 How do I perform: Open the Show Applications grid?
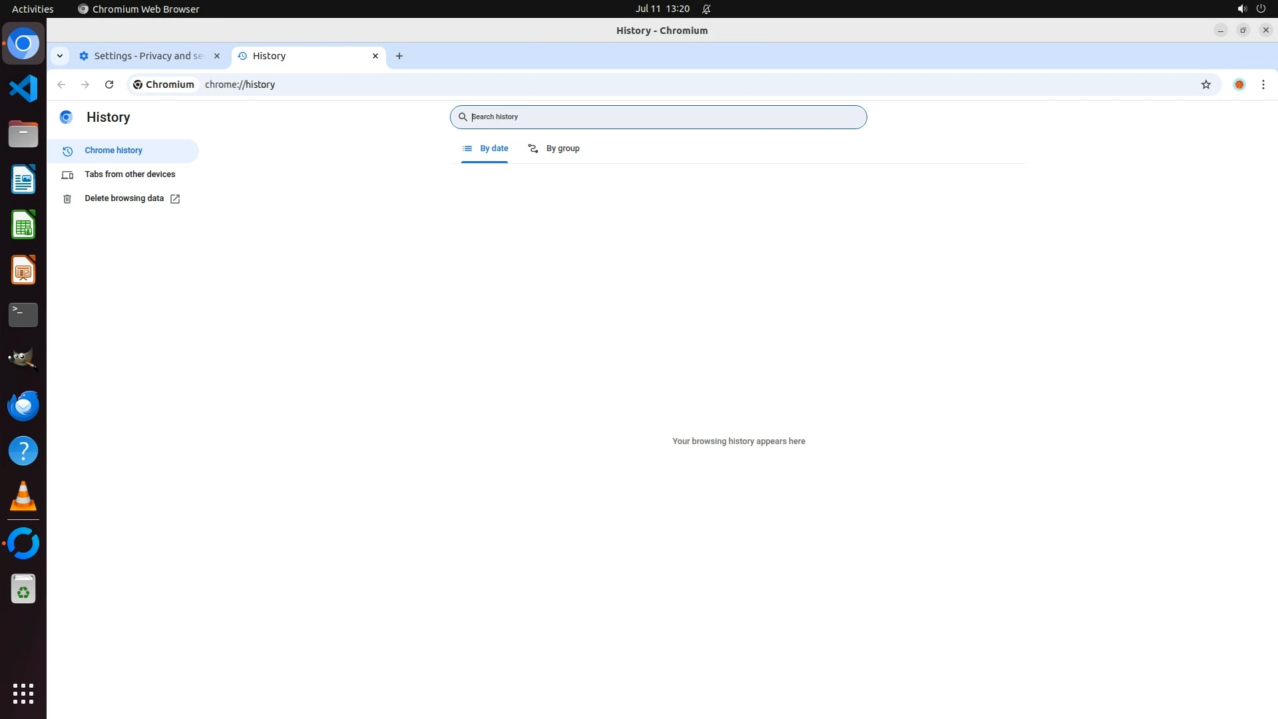tap(23, 693)
